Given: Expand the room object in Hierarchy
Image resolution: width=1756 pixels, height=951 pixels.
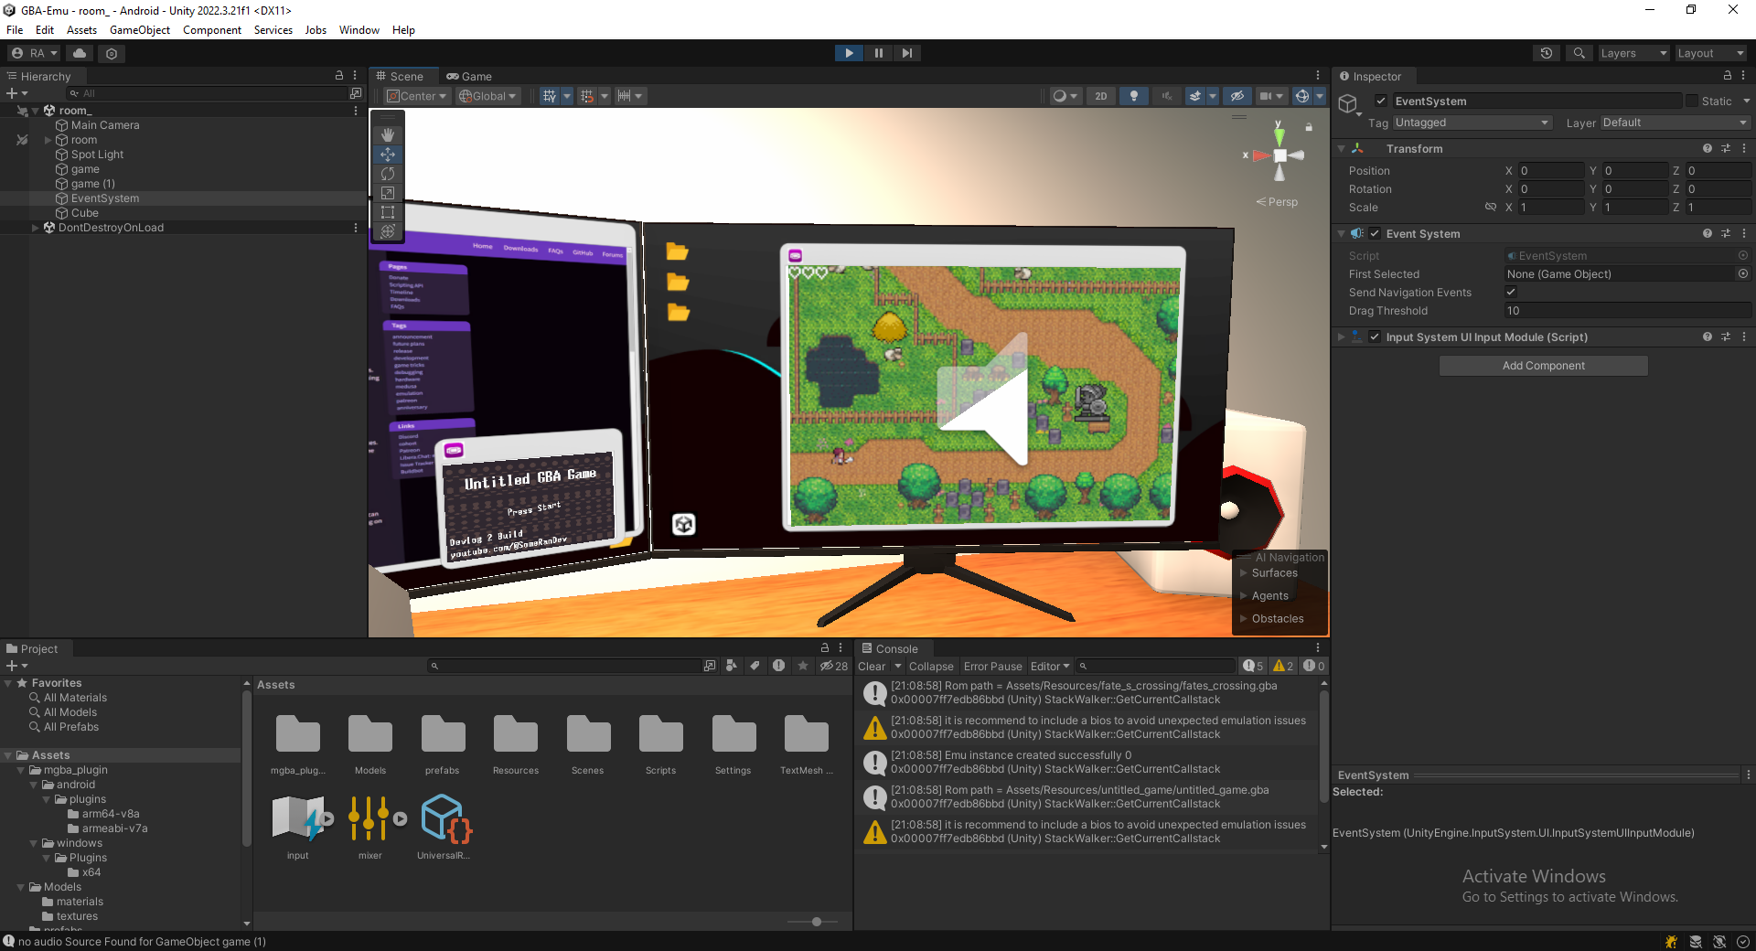Looking at the screenshot, I should (48, 140).
